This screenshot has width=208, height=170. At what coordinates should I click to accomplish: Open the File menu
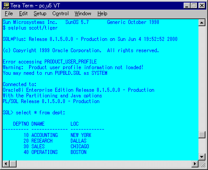(x=9, y=13)
